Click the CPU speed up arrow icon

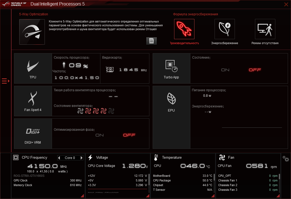pyautogui.click(x=64, y=65)
